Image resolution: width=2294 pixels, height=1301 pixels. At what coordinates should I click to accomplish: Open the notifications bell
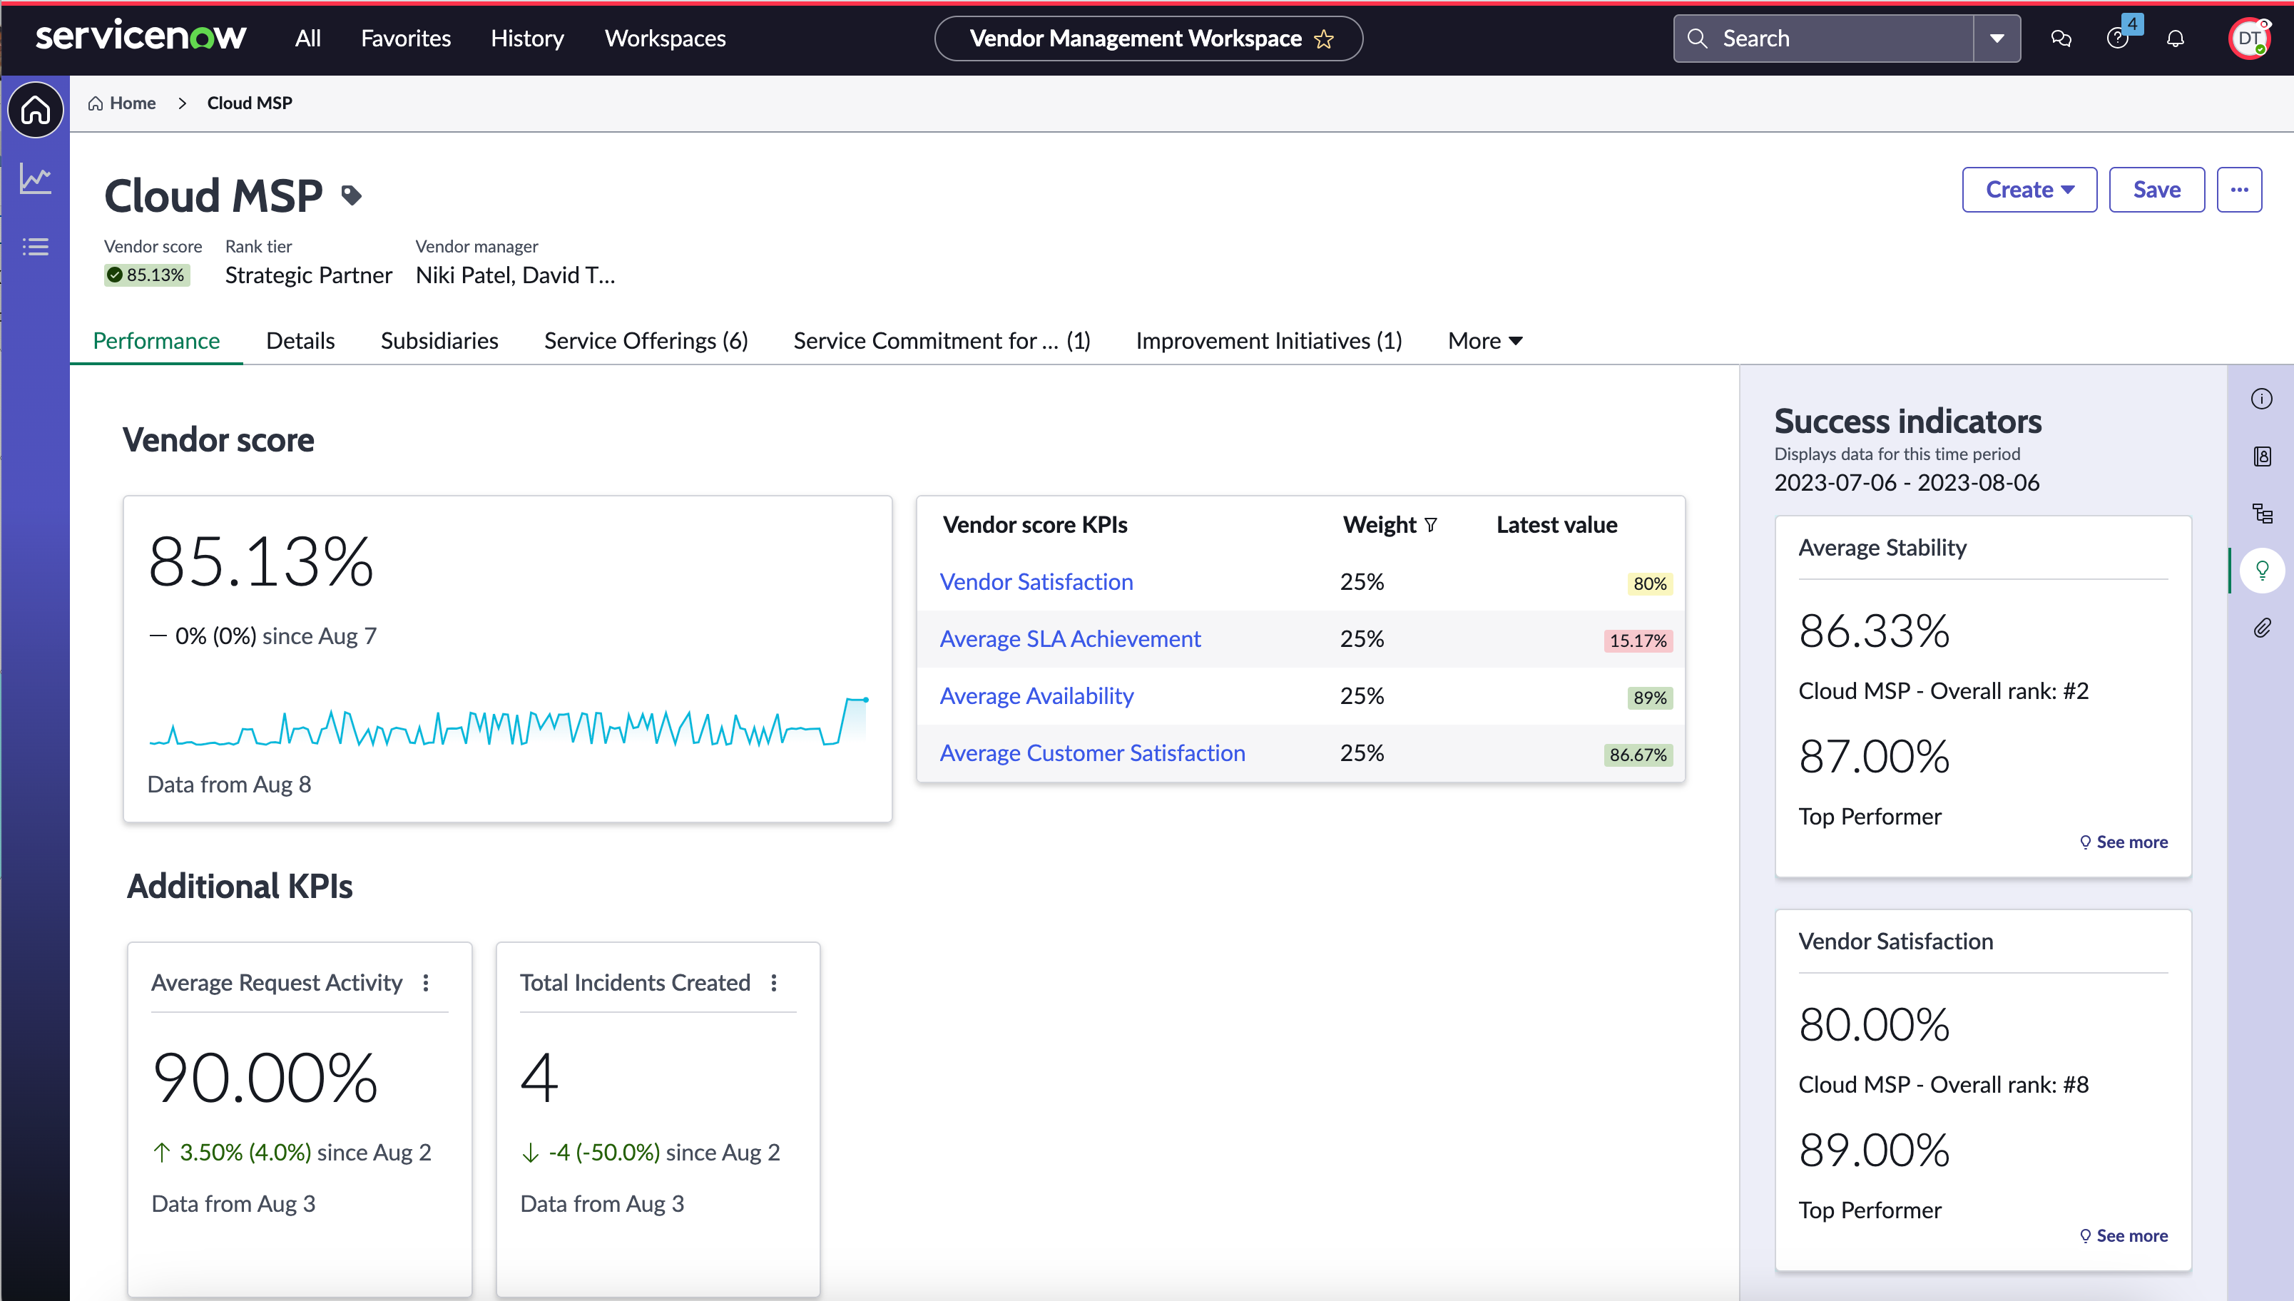click(2176, 39)
